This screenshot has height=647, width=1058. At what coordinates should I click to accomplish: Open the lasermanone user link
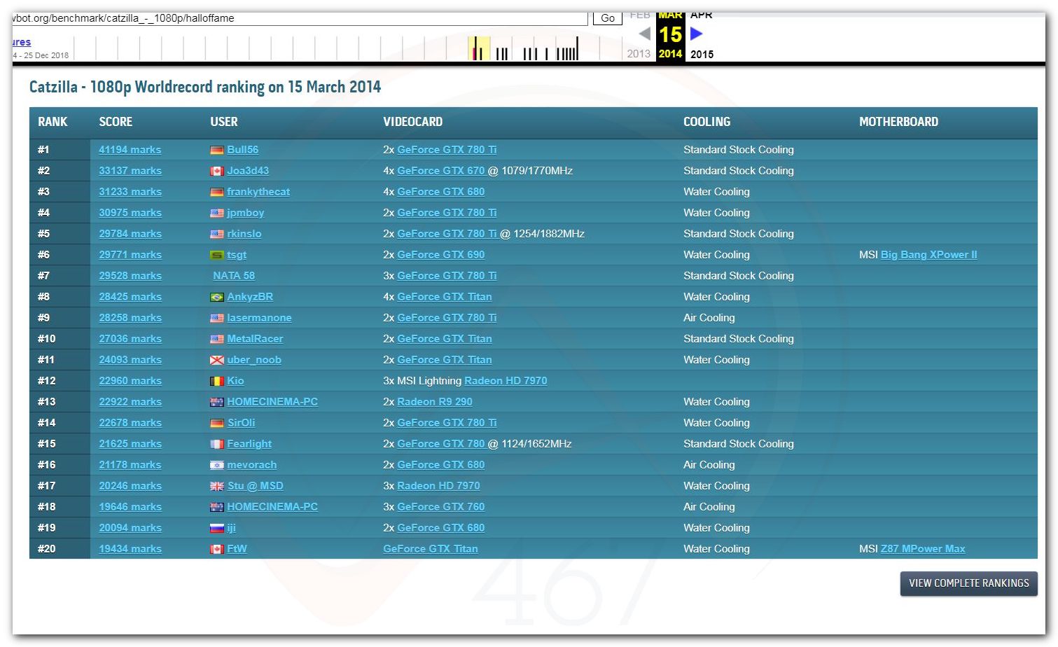pos(259,318)
